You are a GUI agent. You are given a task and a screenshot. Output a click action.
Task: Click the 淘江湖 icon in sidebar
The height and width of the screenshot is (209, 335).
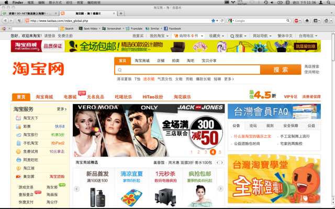[18, 168]
